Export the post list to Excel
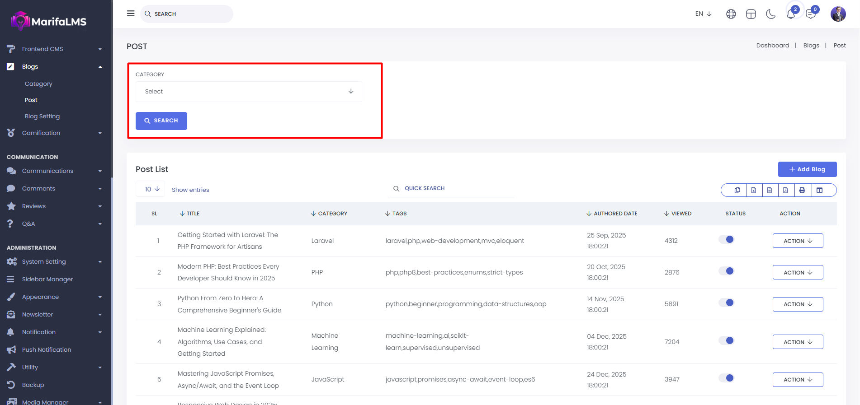The image size is (860, 405). pyautogui.click(x=754, y=190)
